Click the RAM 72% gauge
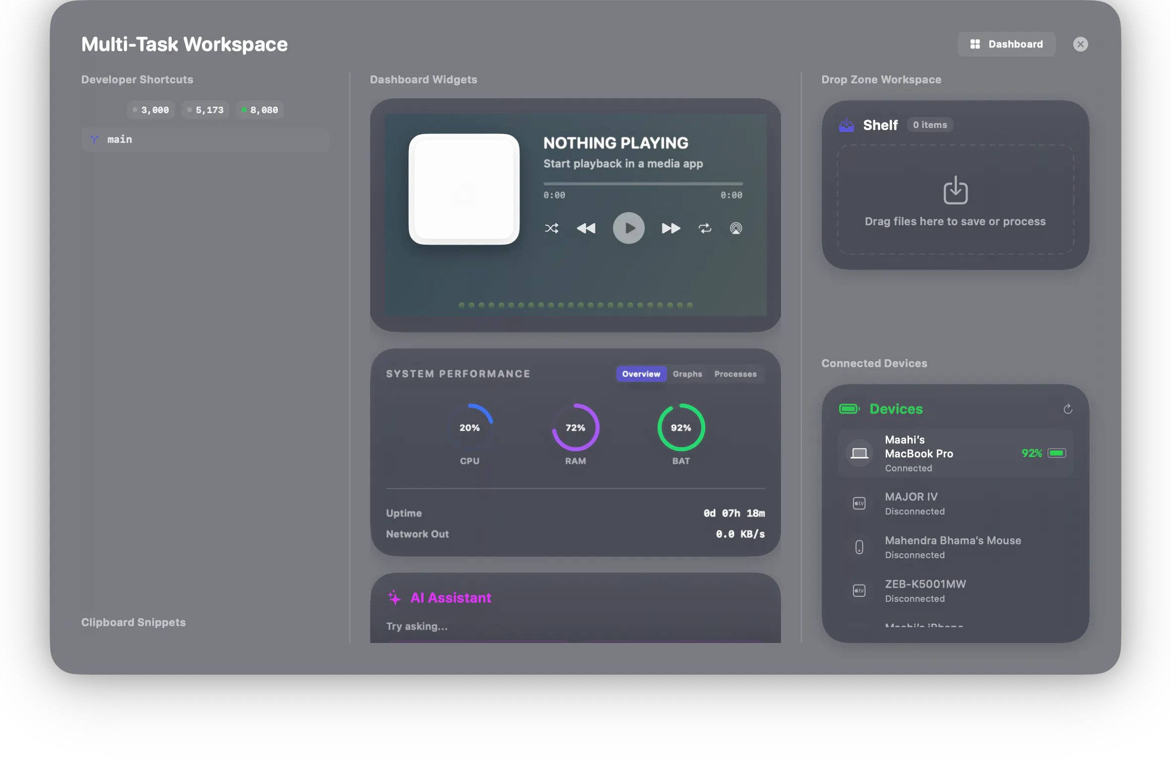Screen dimensions: 1171x774 coord(576,427)
